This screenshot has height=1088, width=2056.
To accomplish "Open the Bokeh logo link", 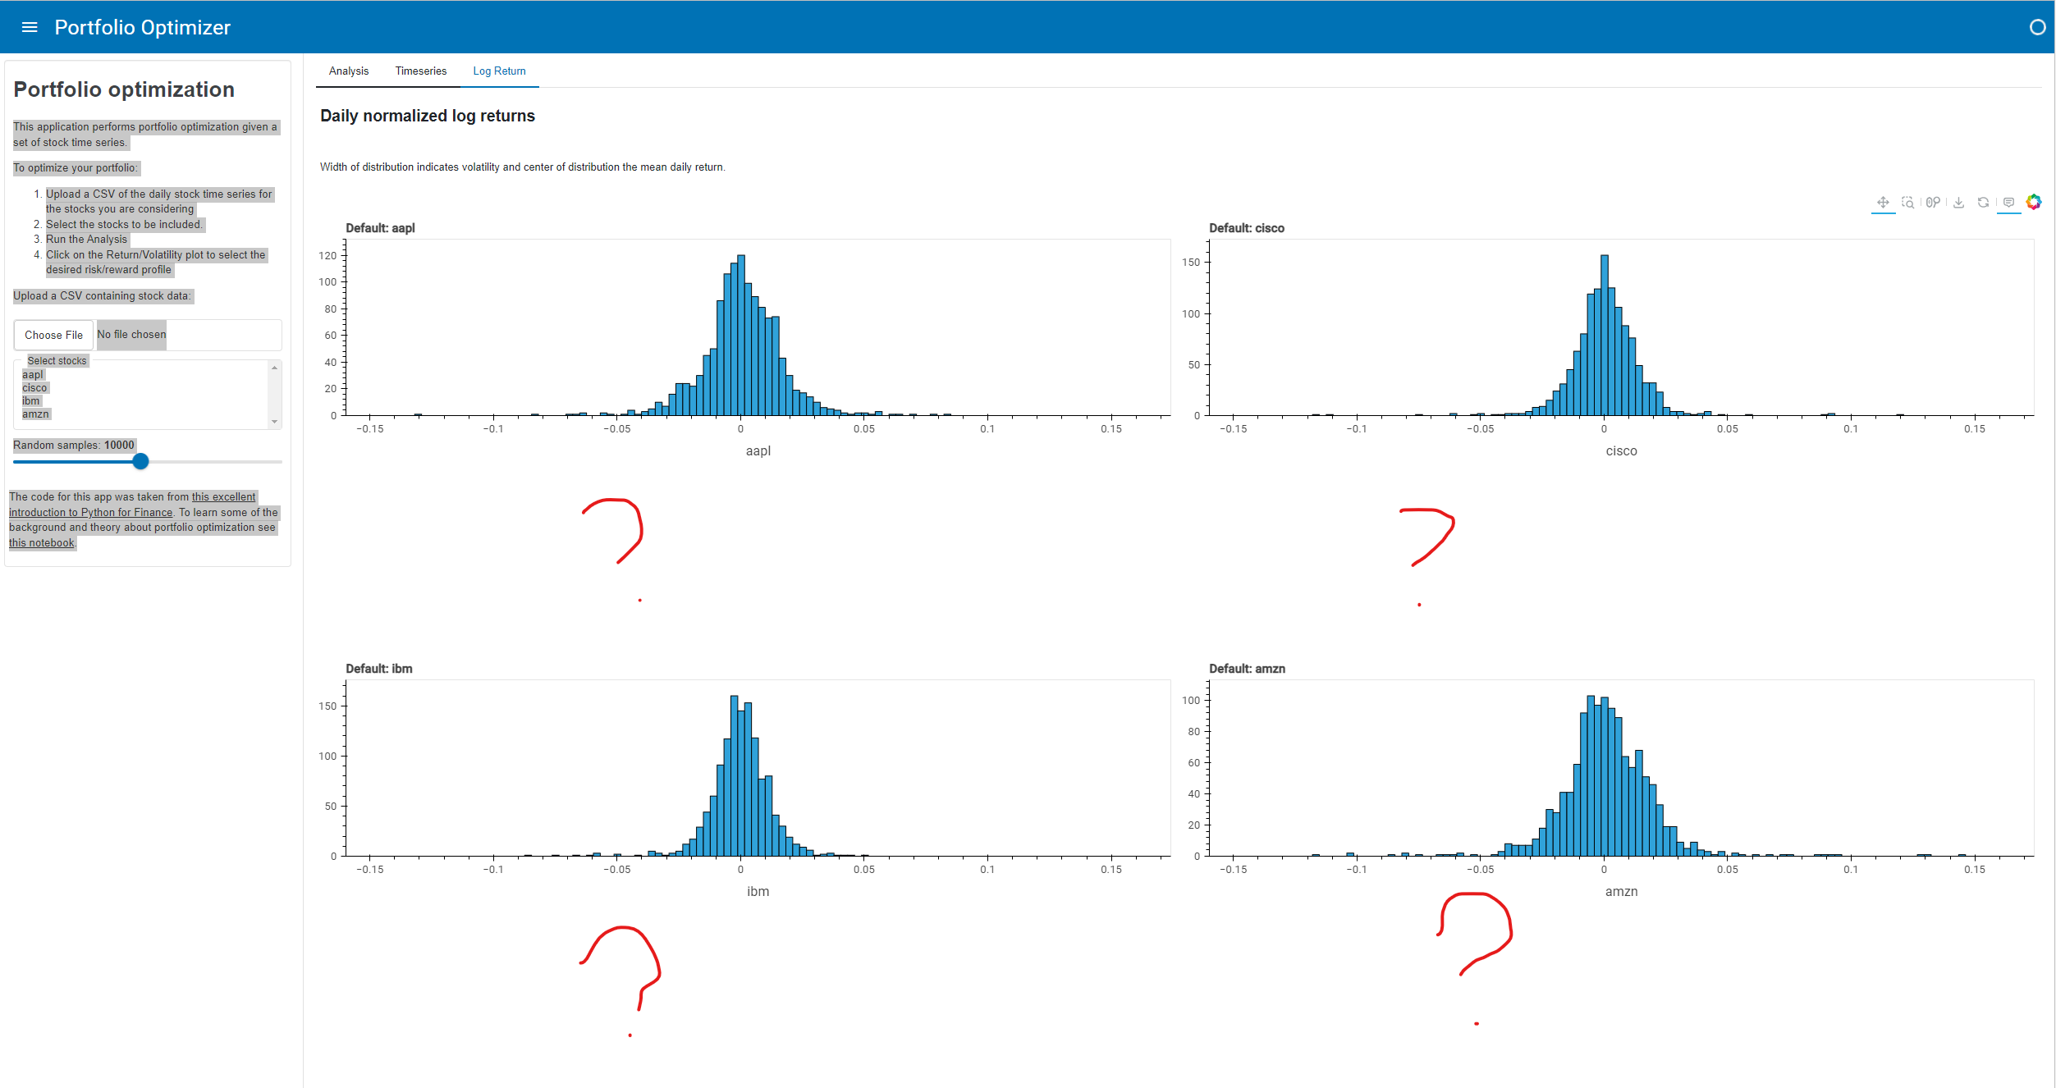I will pyautogui.click(x=2035, y=201).
